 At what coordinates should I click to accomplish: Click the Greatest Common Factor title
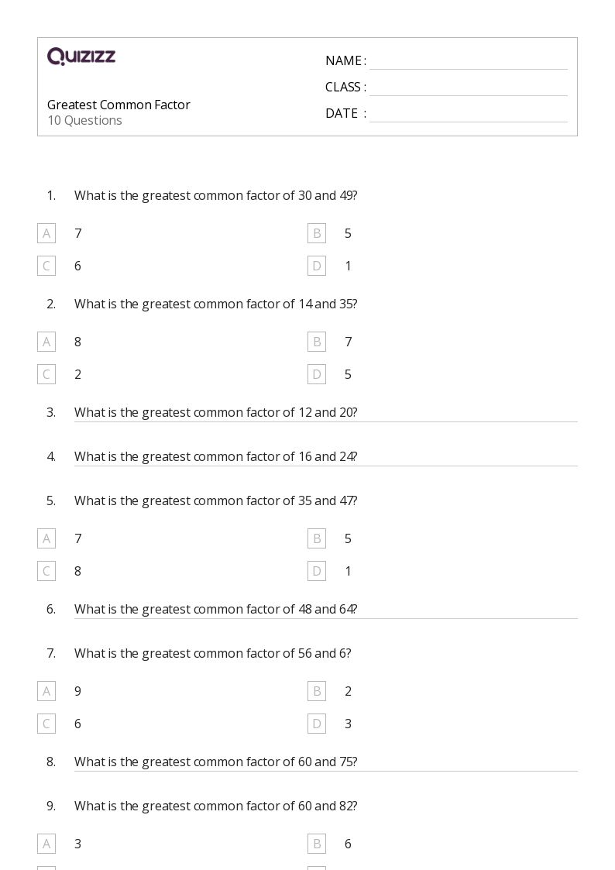tap(119, 105)
